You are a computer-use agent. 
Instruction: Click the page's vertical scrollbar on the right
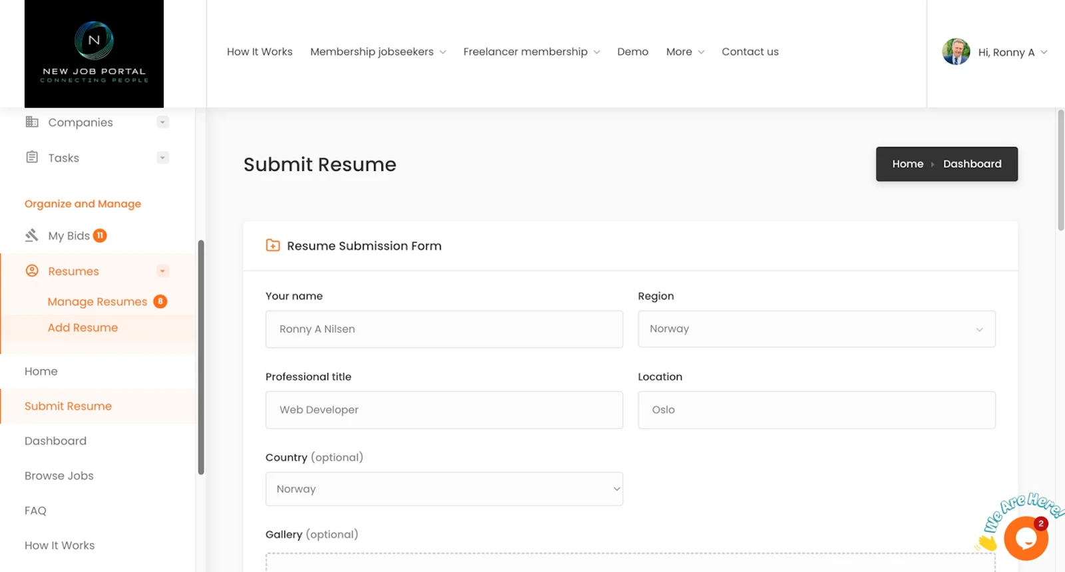[1061, 170]
